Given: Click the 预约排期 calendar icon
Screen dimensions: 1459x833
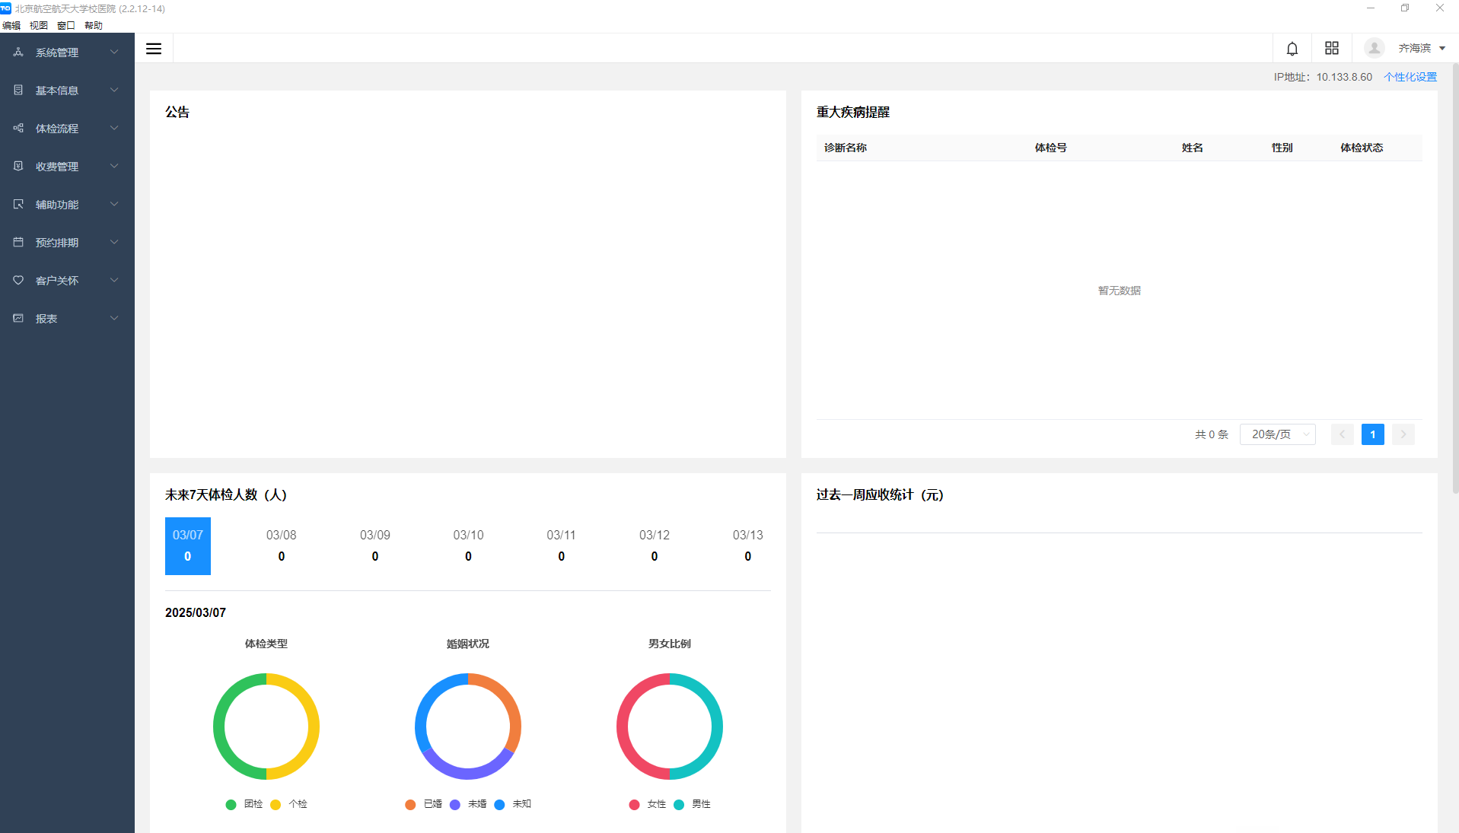Looking at the screenshot, I should pos(18,243).
